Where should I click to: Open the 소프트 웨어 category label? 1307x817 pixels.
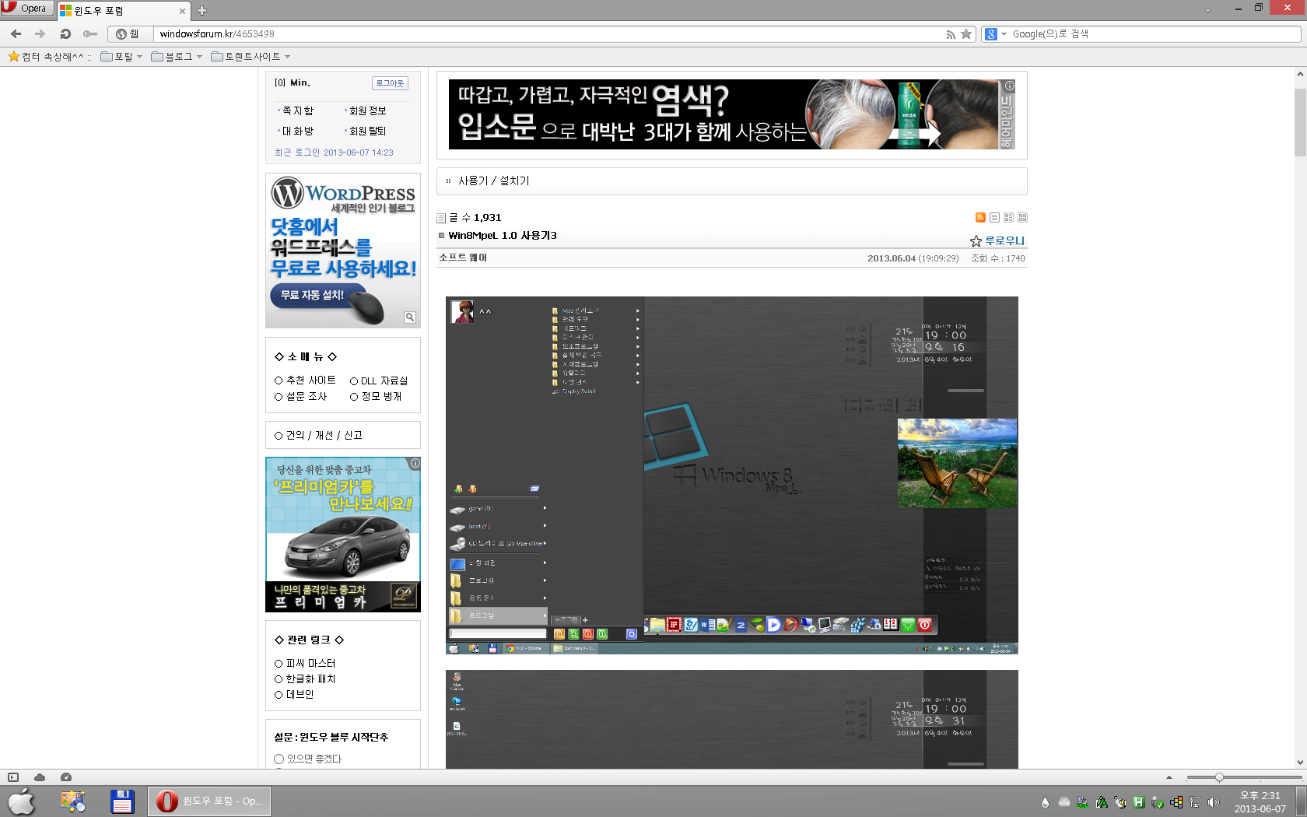(x=463, y=258)
